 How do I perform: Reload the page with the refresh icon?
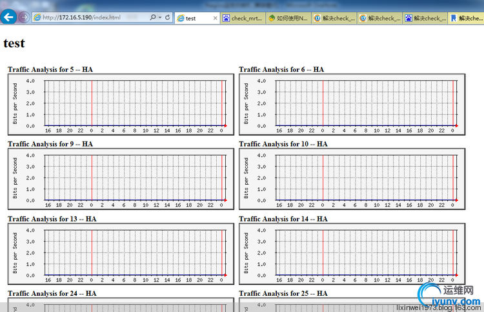click(168, 17)
